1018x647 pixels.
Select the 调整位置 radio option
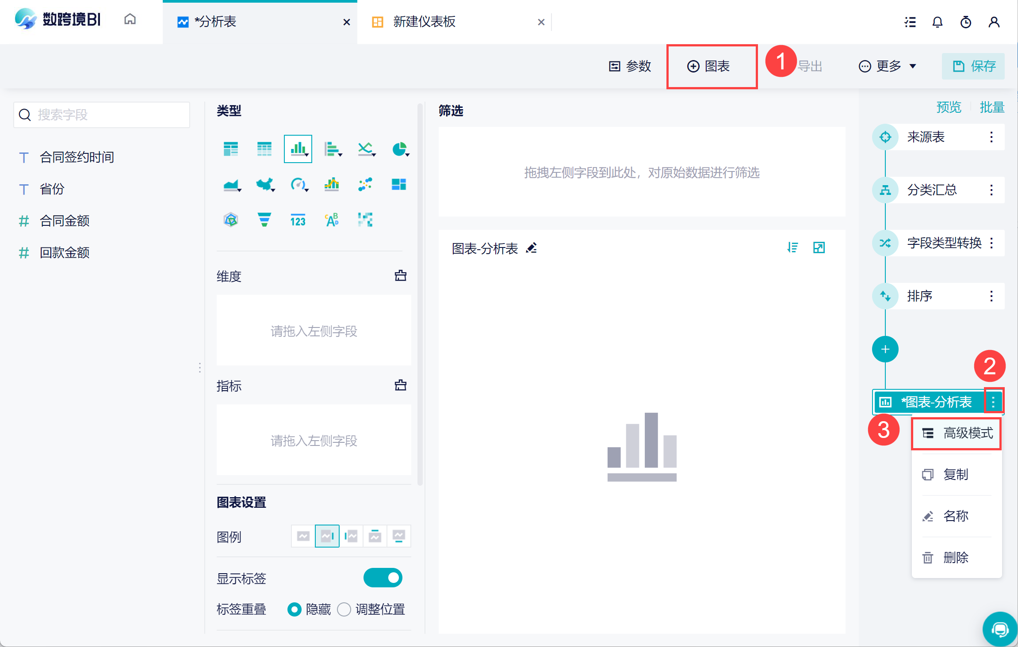pos(344,609)
